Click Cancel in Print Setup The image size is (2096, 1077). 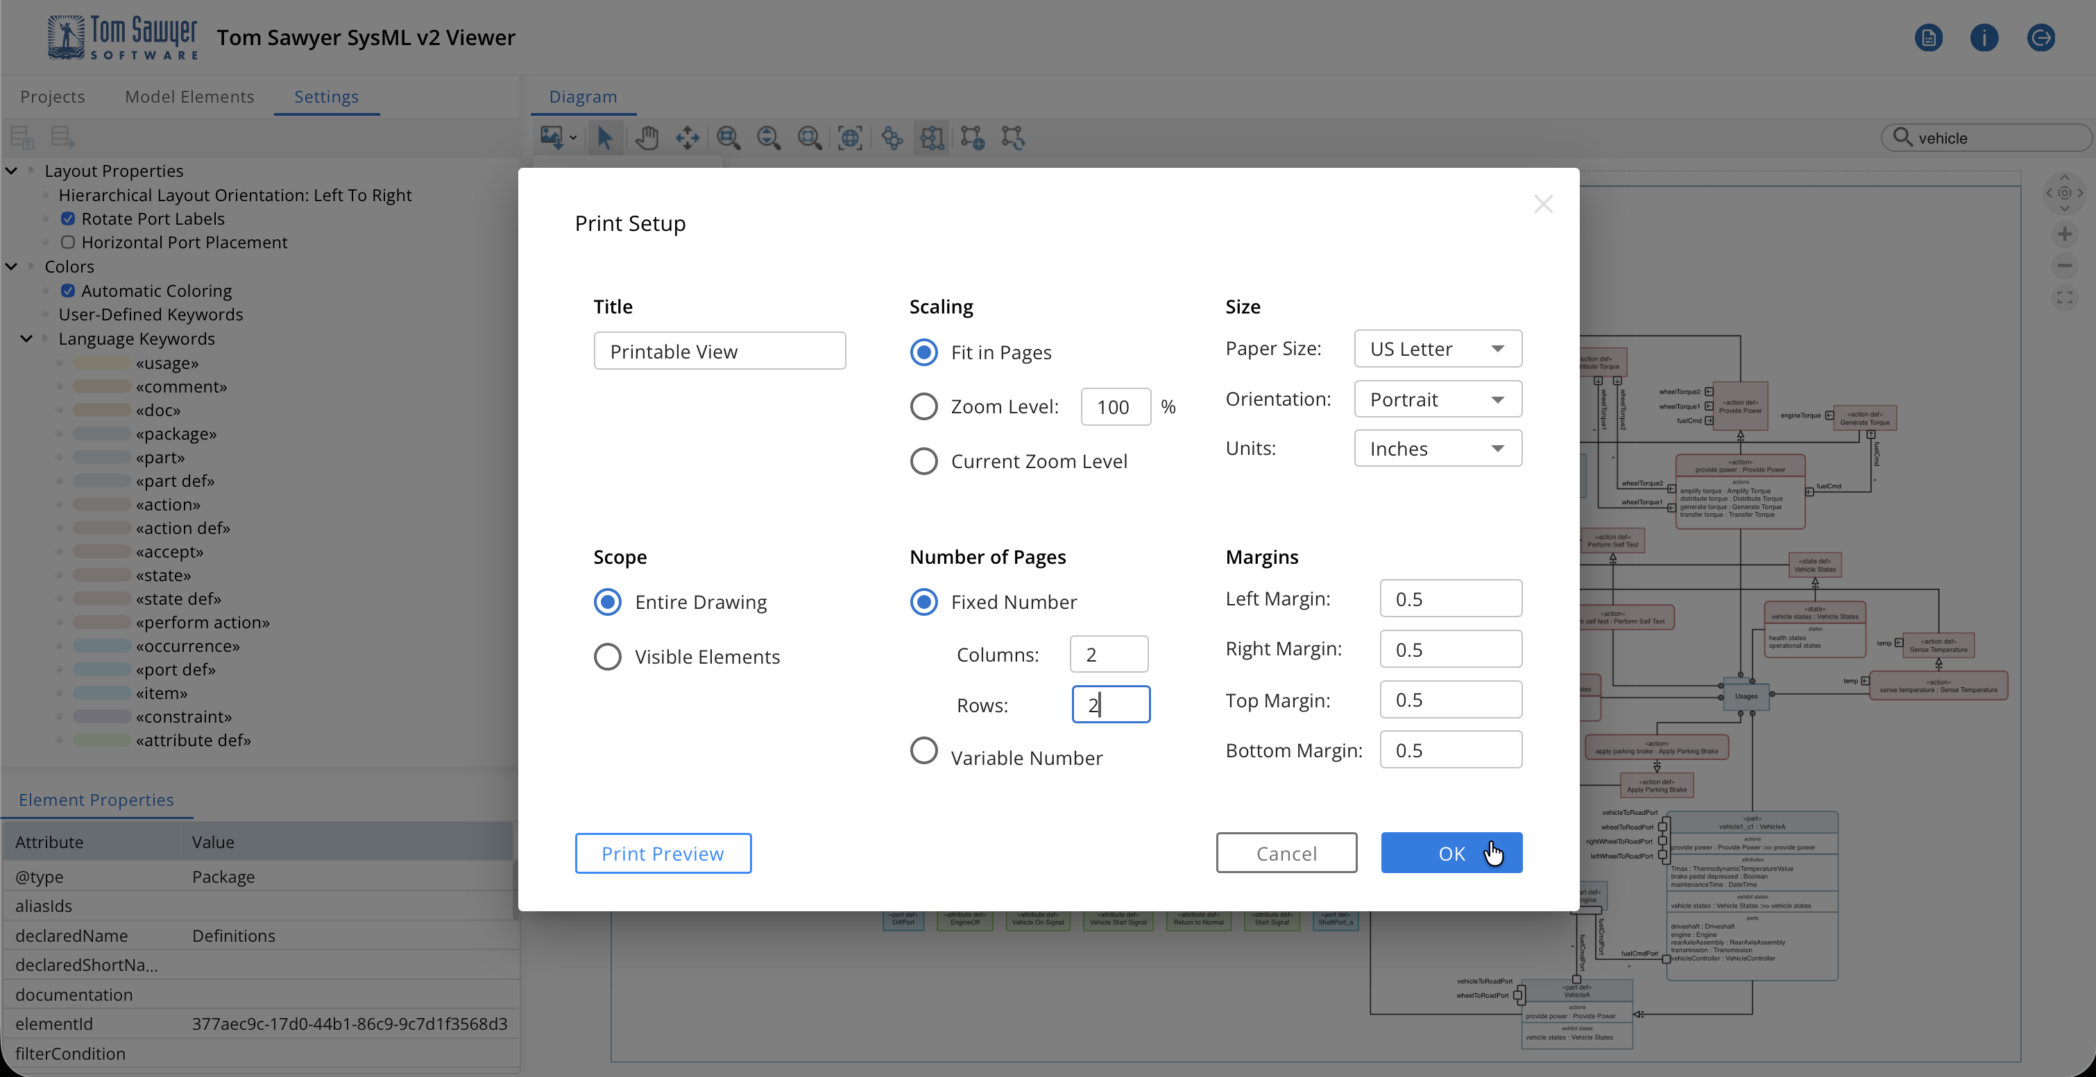click(x=1286, y=853)
